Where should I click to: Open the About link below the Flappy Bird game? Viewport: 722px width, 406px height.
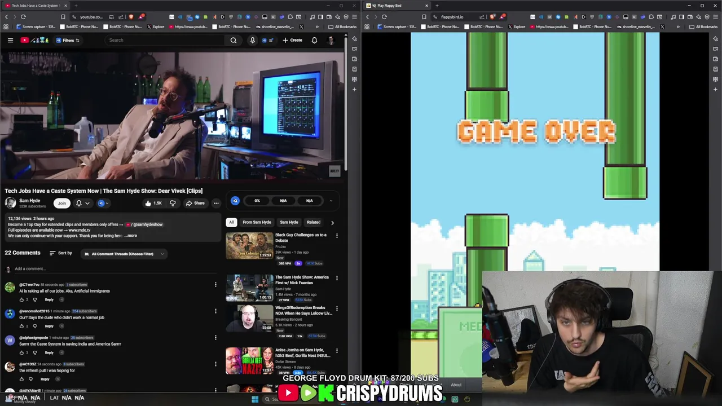coord(456,385)
